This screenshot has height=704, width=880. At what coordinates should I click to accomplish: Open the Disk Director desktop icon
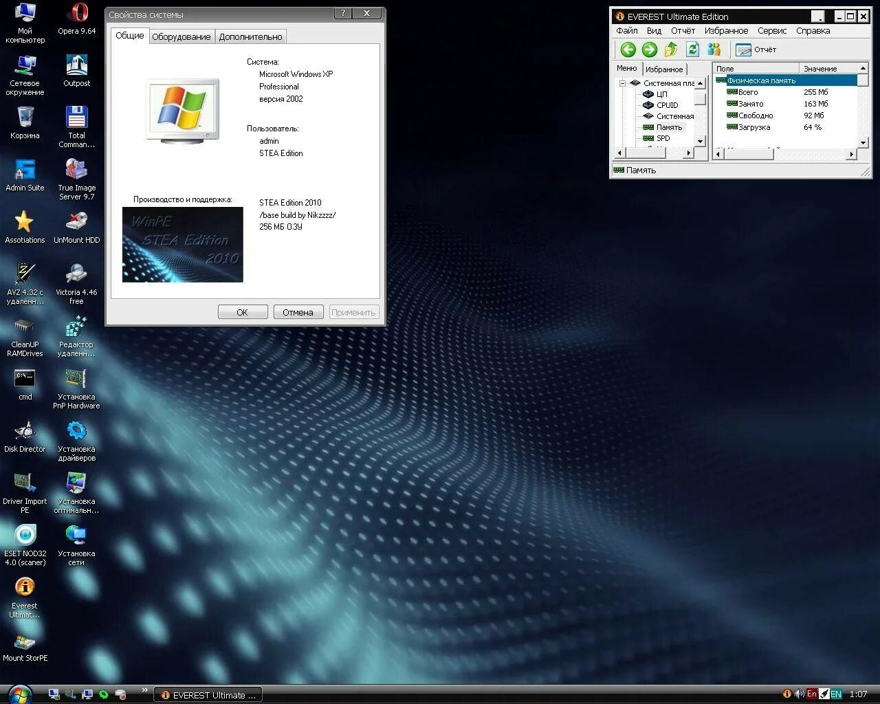point(25,437)
